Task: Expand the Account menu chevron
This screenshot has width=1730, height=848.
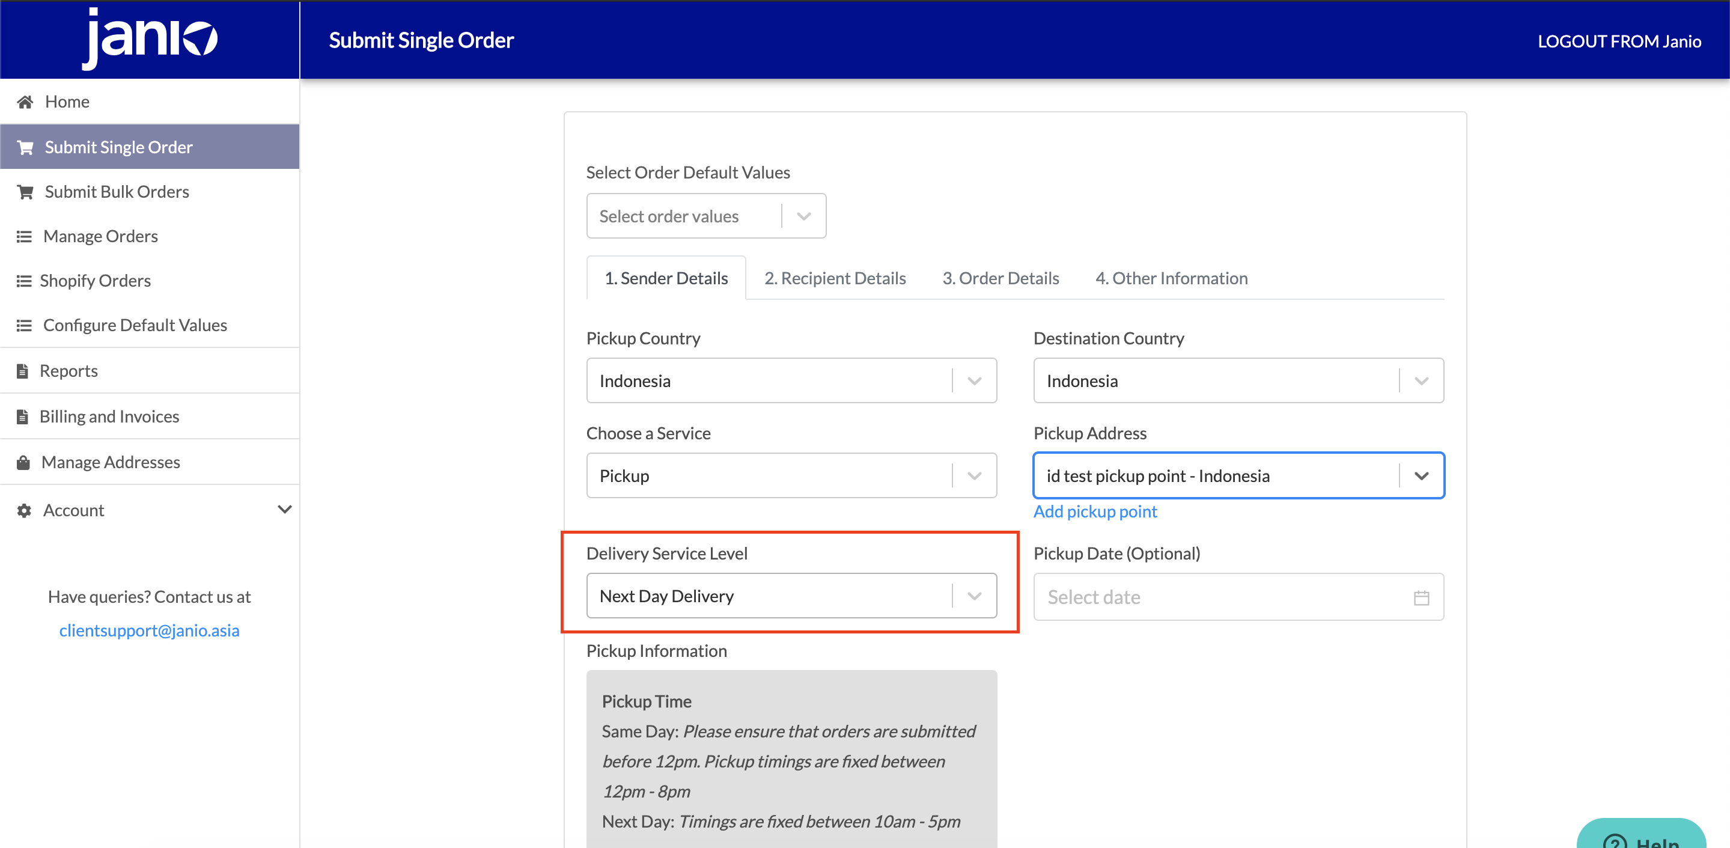Action: coord(285,509)
